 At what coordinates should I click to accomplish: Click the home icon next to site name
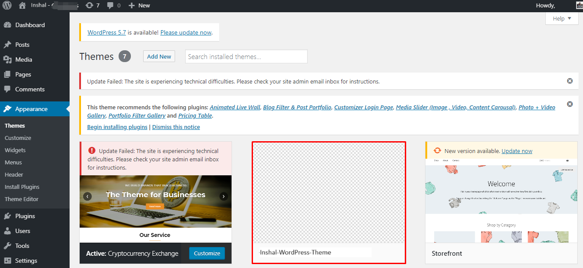pyautogui.click(x=22, y=5)
